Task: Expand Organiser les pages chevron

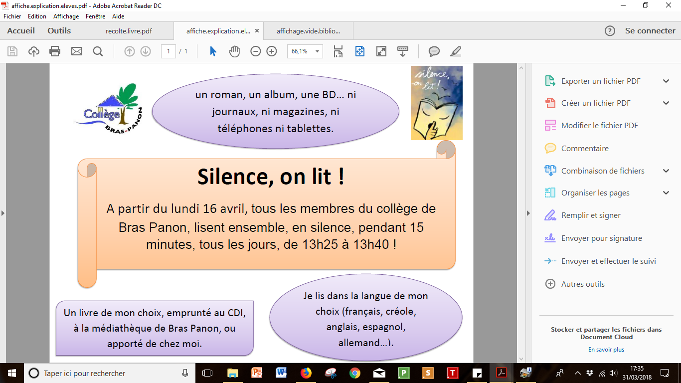Action: click(666, 193)
